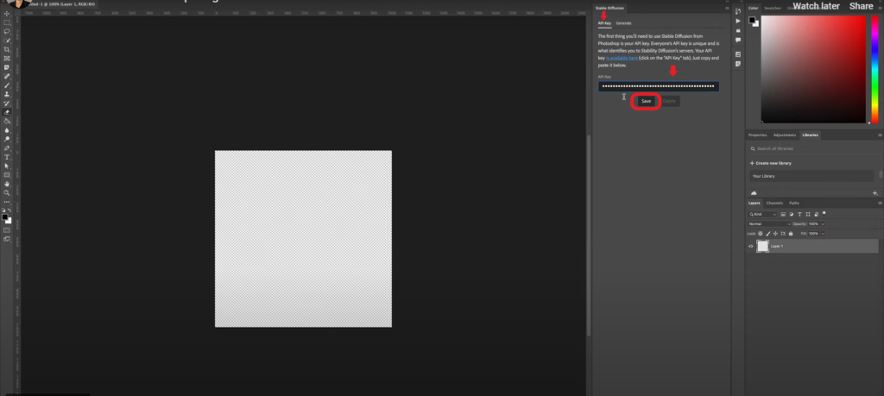Select the Quick Selection tool
884x396 pixels.
[7, 41]
